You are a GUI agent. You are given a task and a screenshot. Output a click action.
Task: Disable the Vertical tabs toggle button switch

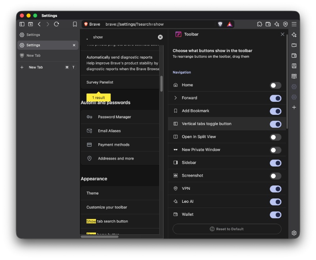point(275,124)
